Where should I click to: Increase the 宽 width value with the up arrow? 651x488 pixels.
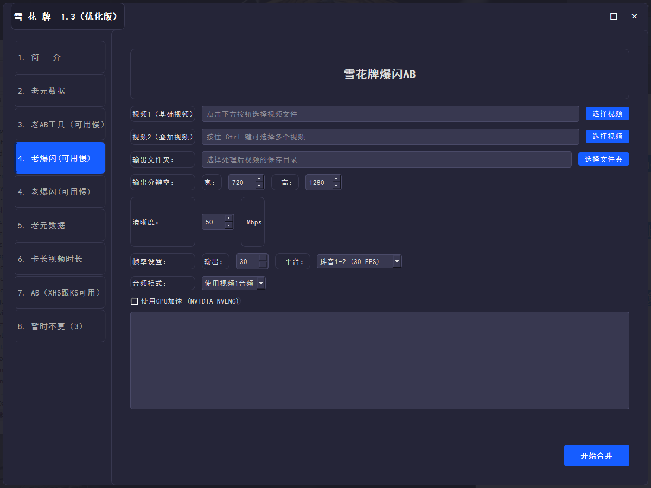tap(260, 179)
